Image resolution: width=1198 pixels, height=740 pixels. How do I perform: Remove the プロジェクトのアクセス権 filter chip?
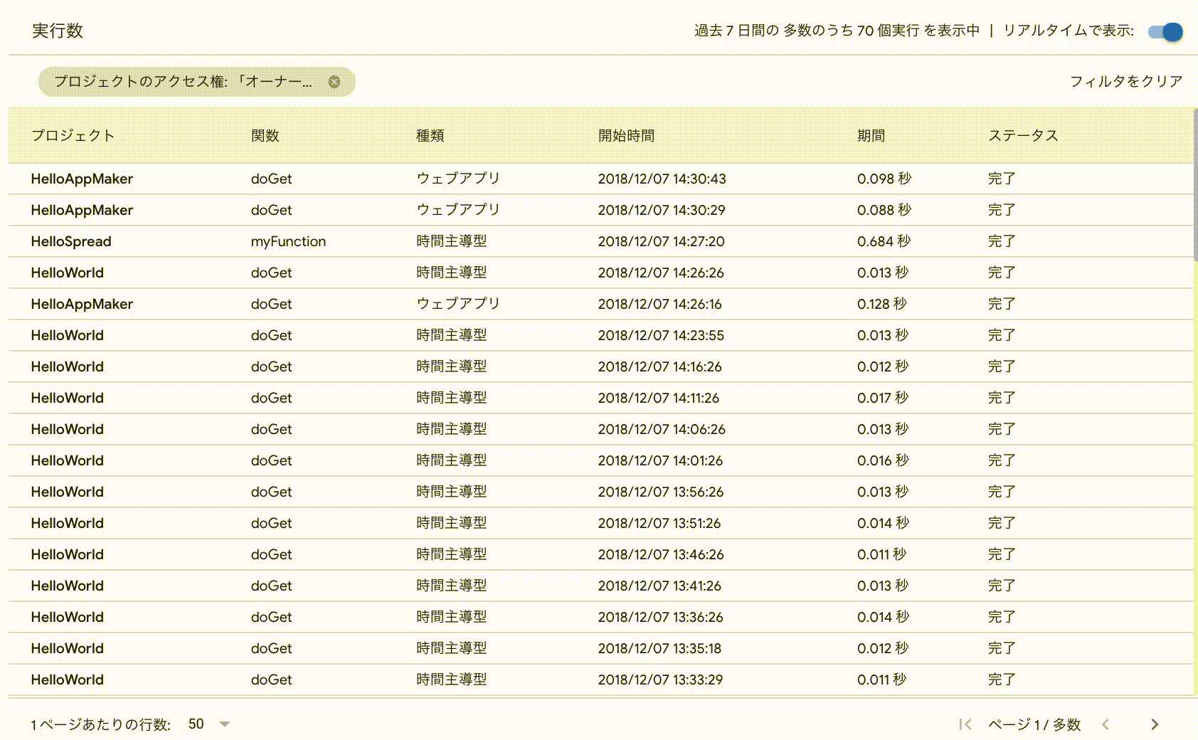[334, 82]
